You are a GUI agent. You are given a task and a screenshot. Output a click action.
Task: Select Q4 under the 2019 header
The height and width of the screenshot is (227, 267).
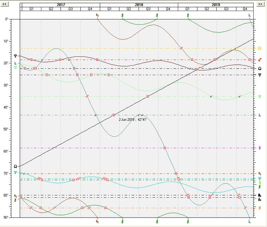[x=245, y=9]
